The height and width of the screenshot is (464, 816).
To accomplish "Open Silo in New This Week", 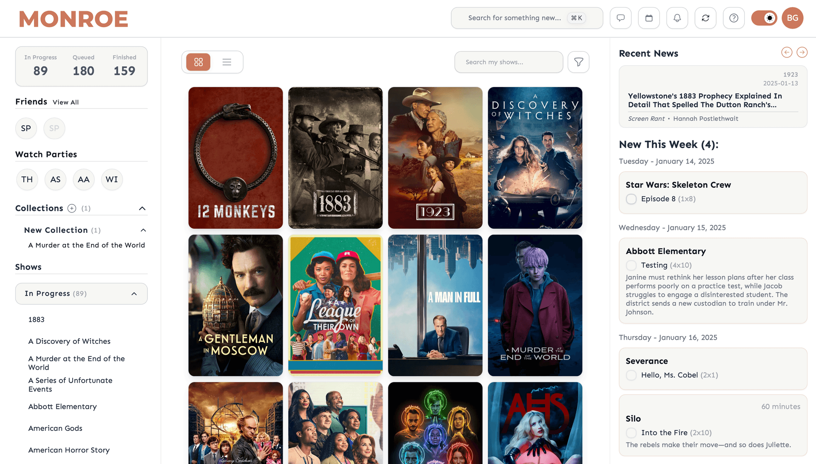I will click(633, 419).
